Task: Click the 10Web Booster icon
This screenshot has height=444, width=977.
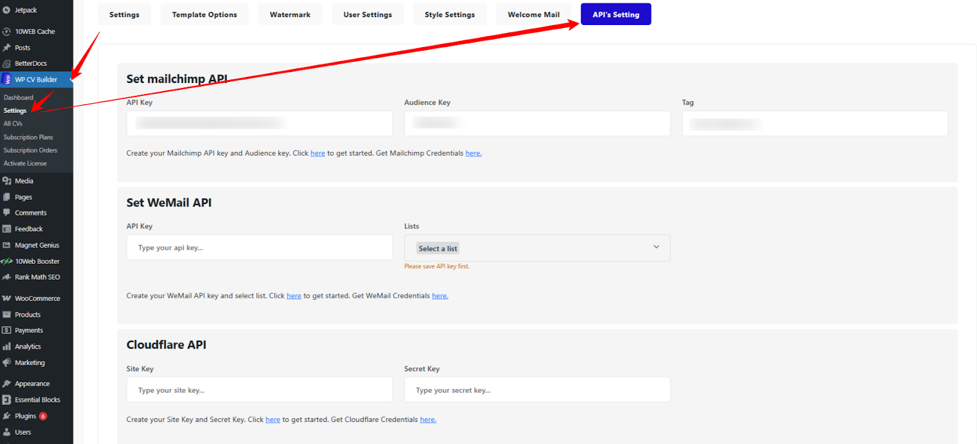Action: (x=7, y=261)
